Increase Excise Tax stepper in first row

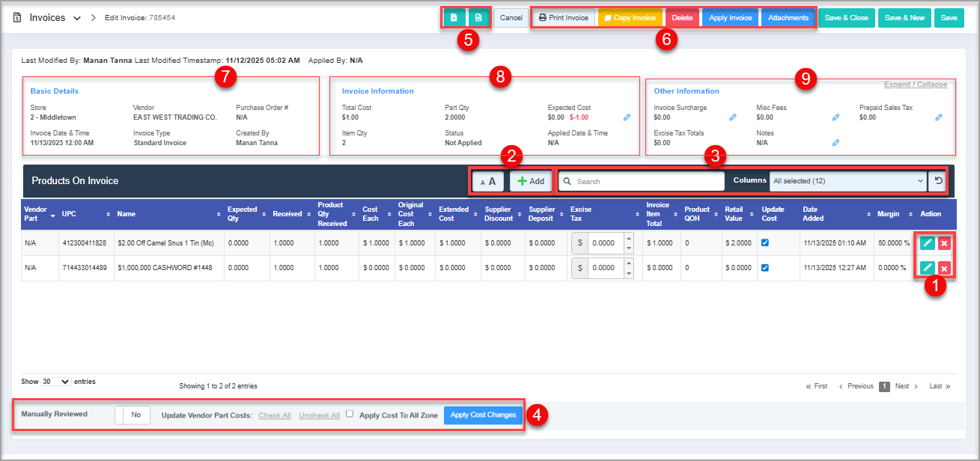click(628, 239)
